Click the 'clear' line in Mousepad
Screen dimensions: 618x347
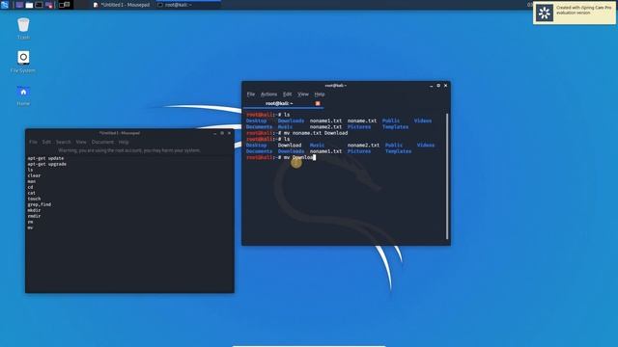(34, 175)
